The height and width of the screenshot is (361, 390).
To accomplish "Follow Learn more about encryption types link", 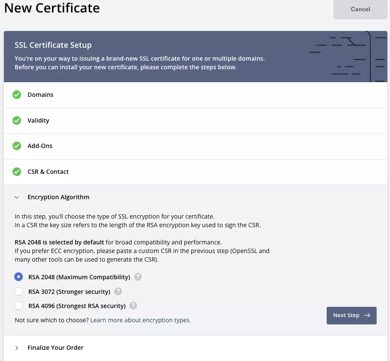I will pos(140,320).
